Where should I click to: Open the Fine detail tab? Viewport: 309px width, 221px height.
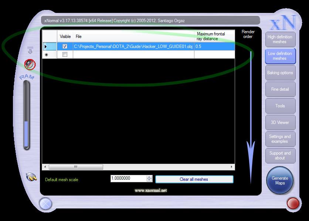click(280, 89)
